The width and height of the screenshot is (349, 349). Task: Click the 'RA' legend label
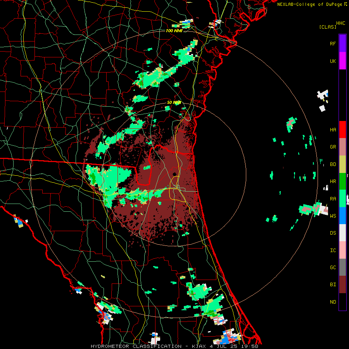pos(333,199)
